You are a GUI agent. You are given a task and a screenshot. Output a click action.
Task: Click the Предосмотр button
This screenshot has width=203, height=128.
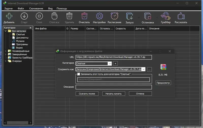pos(163,83)
